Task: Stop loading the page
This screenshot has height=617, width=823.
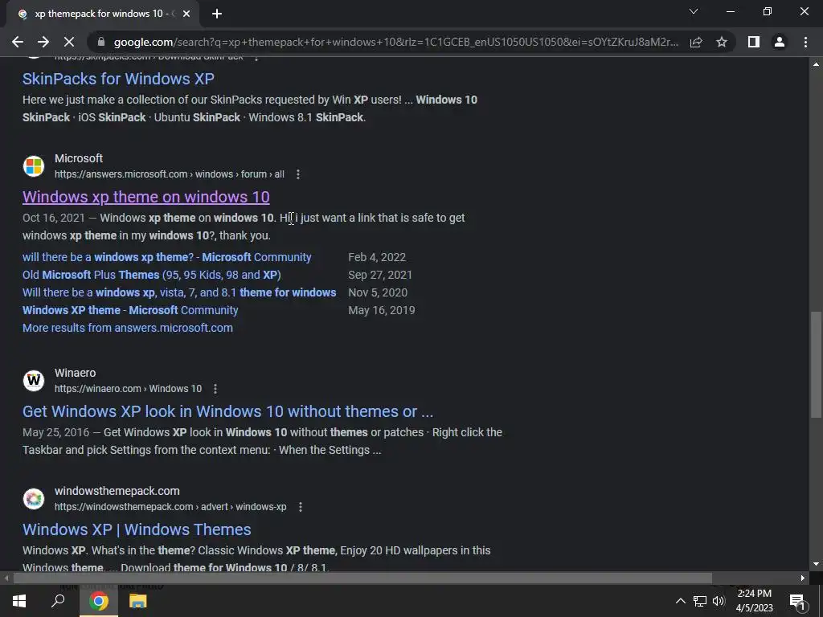Action: [x=69, y=42]
